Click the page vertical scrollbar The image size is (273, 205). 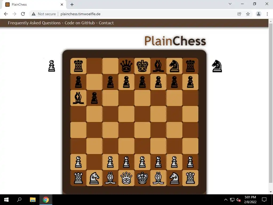coord(271,103)
